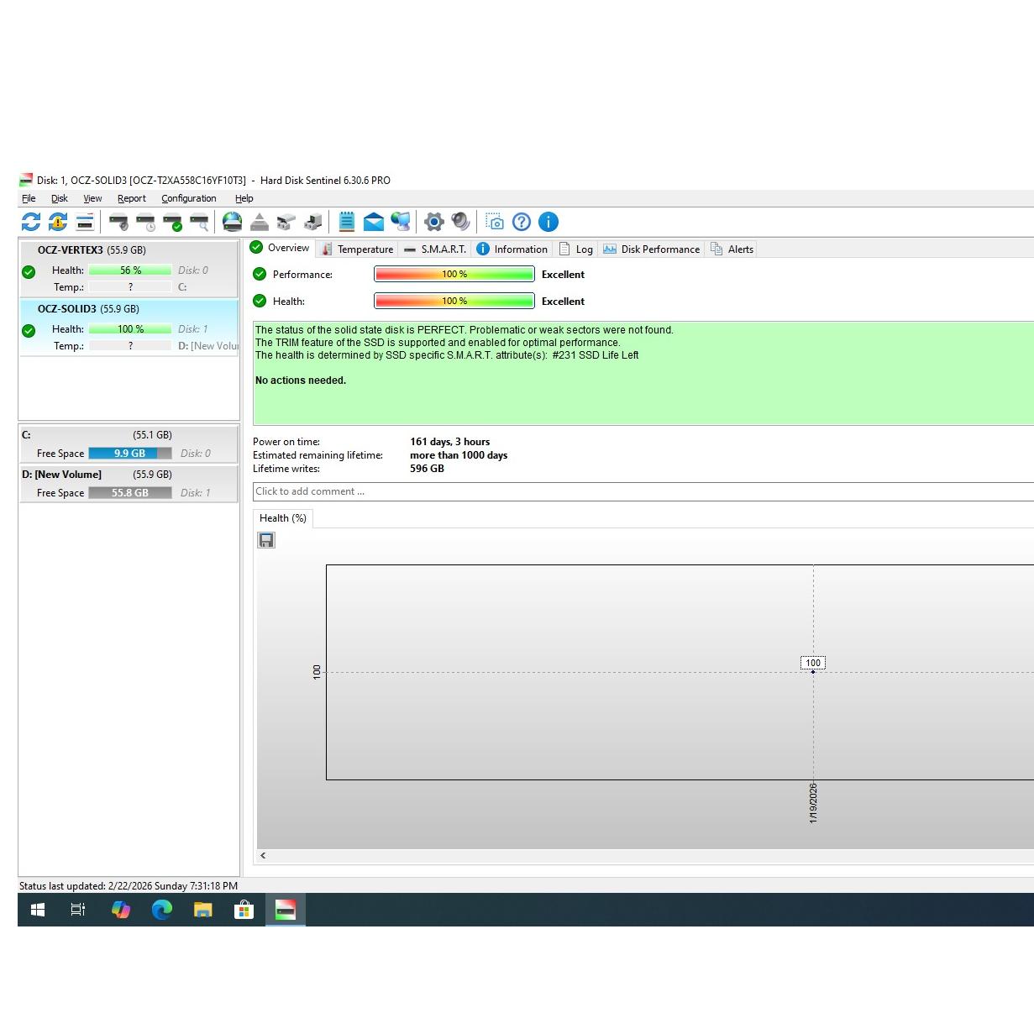Image resolution: width=1034 pixels, height=1034 pixels.
Task: Select the C: volume free space bar
Action: tap(129, 454)
